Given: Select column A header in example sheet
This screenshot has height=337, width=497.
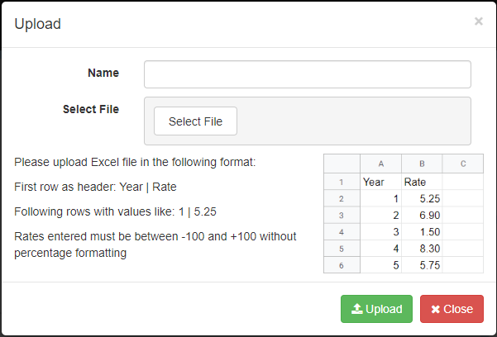Looking at the screenshot, I should point(380,164).
